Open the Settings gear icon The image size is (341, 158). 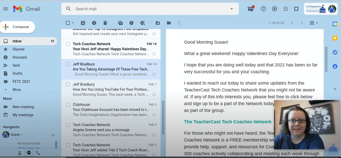[x=274, y=9]
